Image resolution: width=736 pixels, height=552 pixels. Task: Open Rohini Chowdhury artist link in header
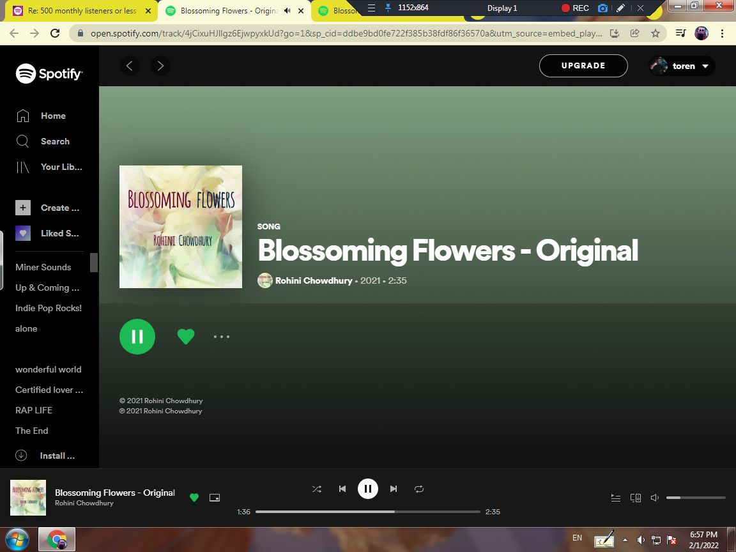coord(314,280)
